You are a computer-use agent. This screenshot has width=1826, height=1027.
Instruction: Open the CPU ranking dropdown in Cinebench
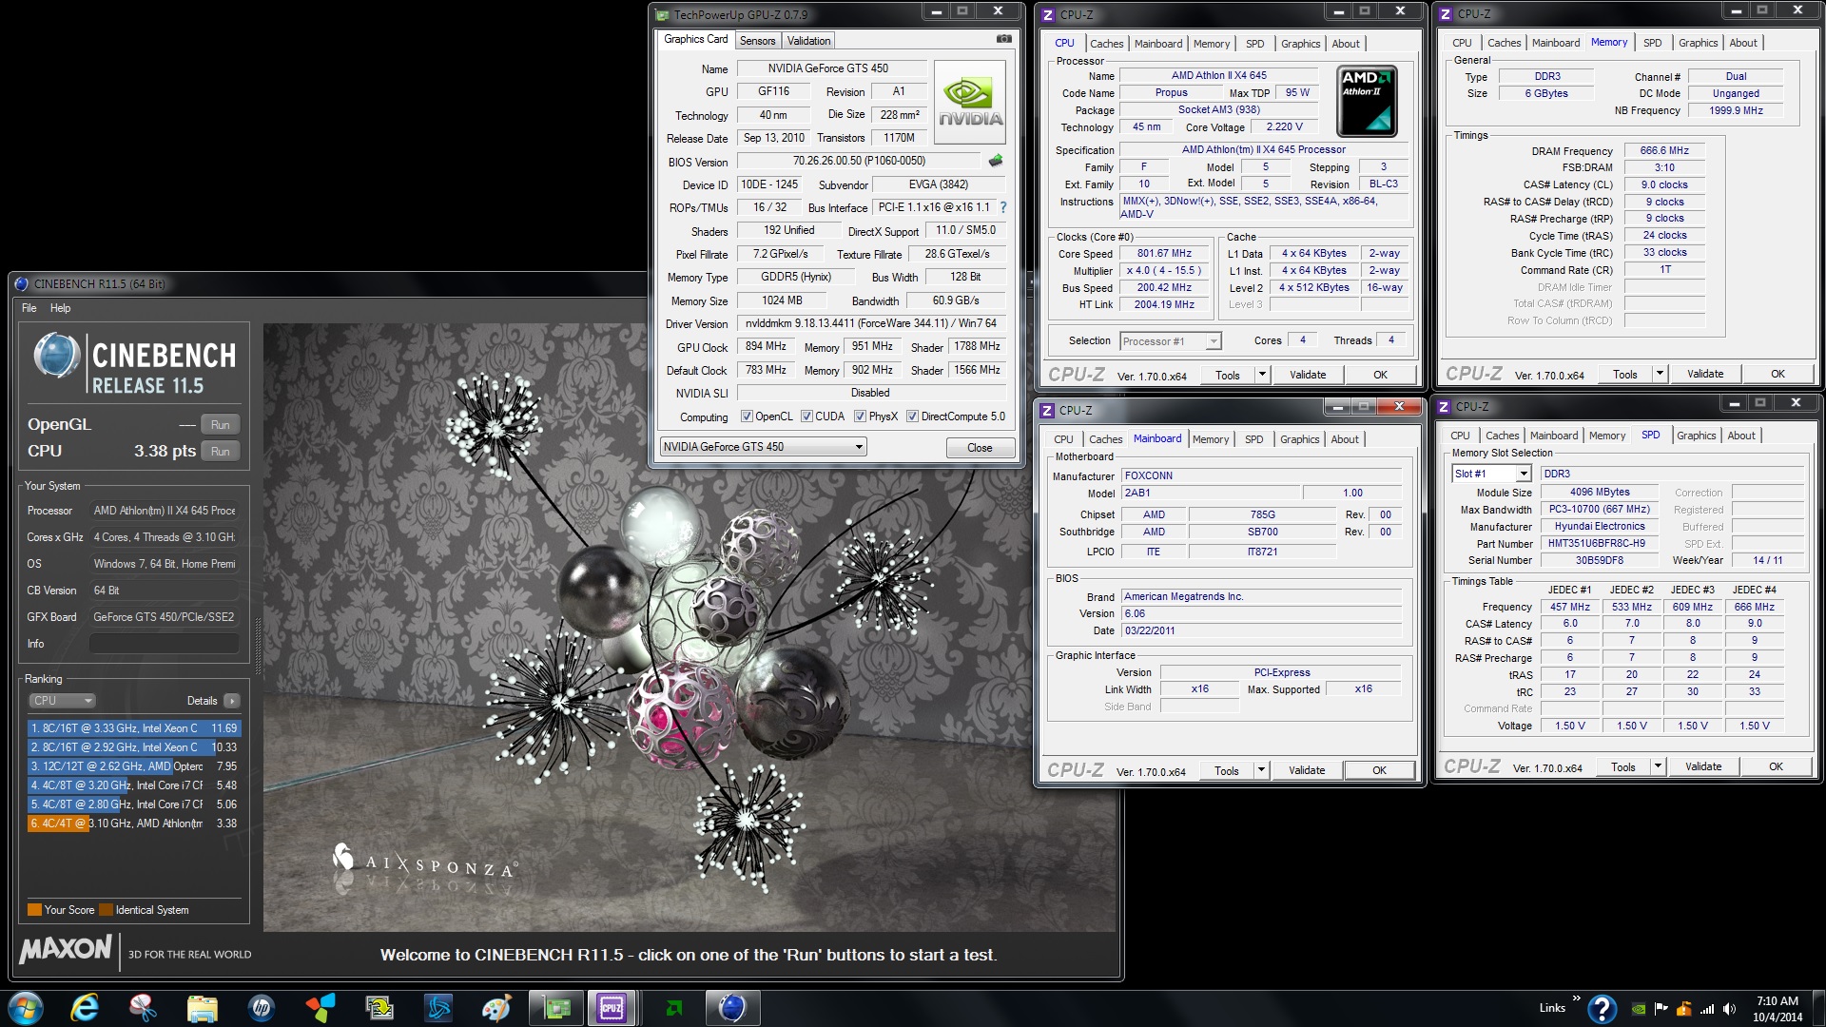click(62, 701)
